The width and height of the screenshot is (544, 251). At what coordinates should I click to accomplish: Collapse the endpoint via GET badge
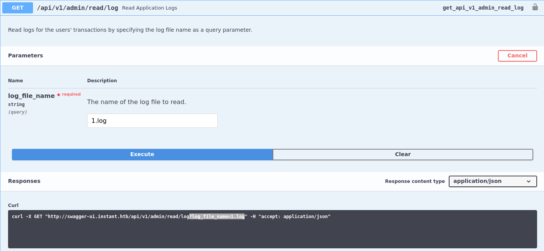[x=18, y=8]
